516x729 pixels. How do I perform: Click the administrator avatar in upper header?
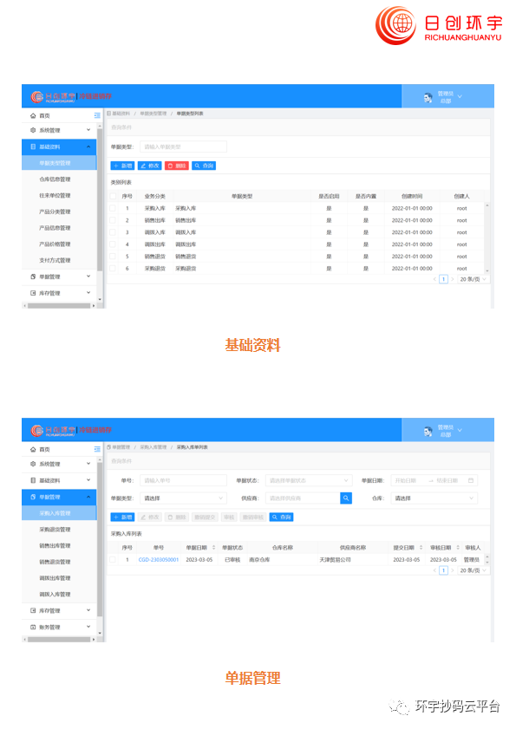click(428, 97)
